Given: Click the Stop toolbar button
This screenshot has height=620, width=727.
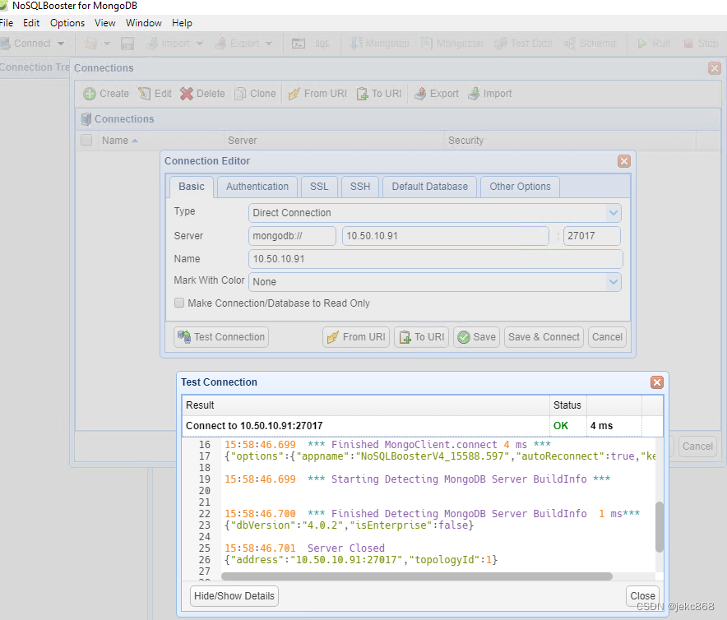Looking at the screenshot, I should [x=701, y=44].
